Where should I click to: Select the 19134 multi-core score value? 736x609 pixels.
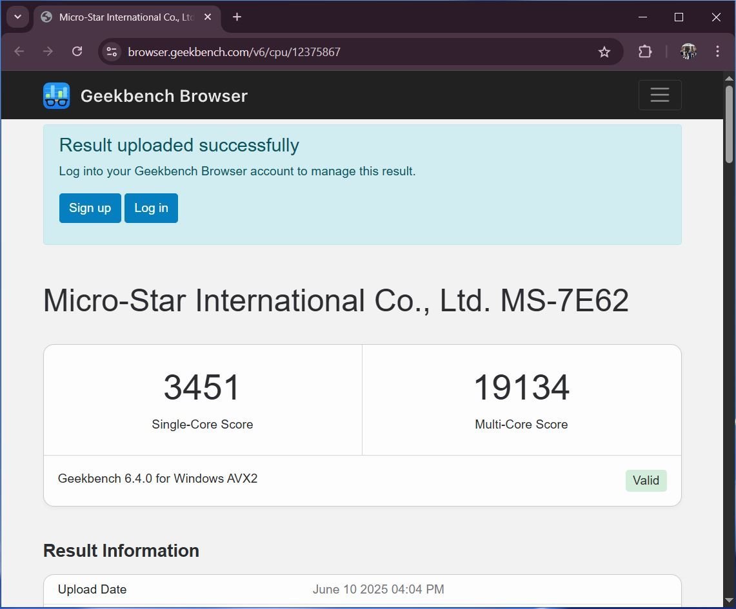click(521, 388)
